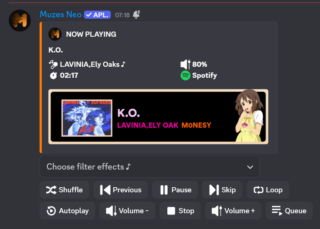Click the verified APL. badge

pyautogui.click(x=97, y=15)
